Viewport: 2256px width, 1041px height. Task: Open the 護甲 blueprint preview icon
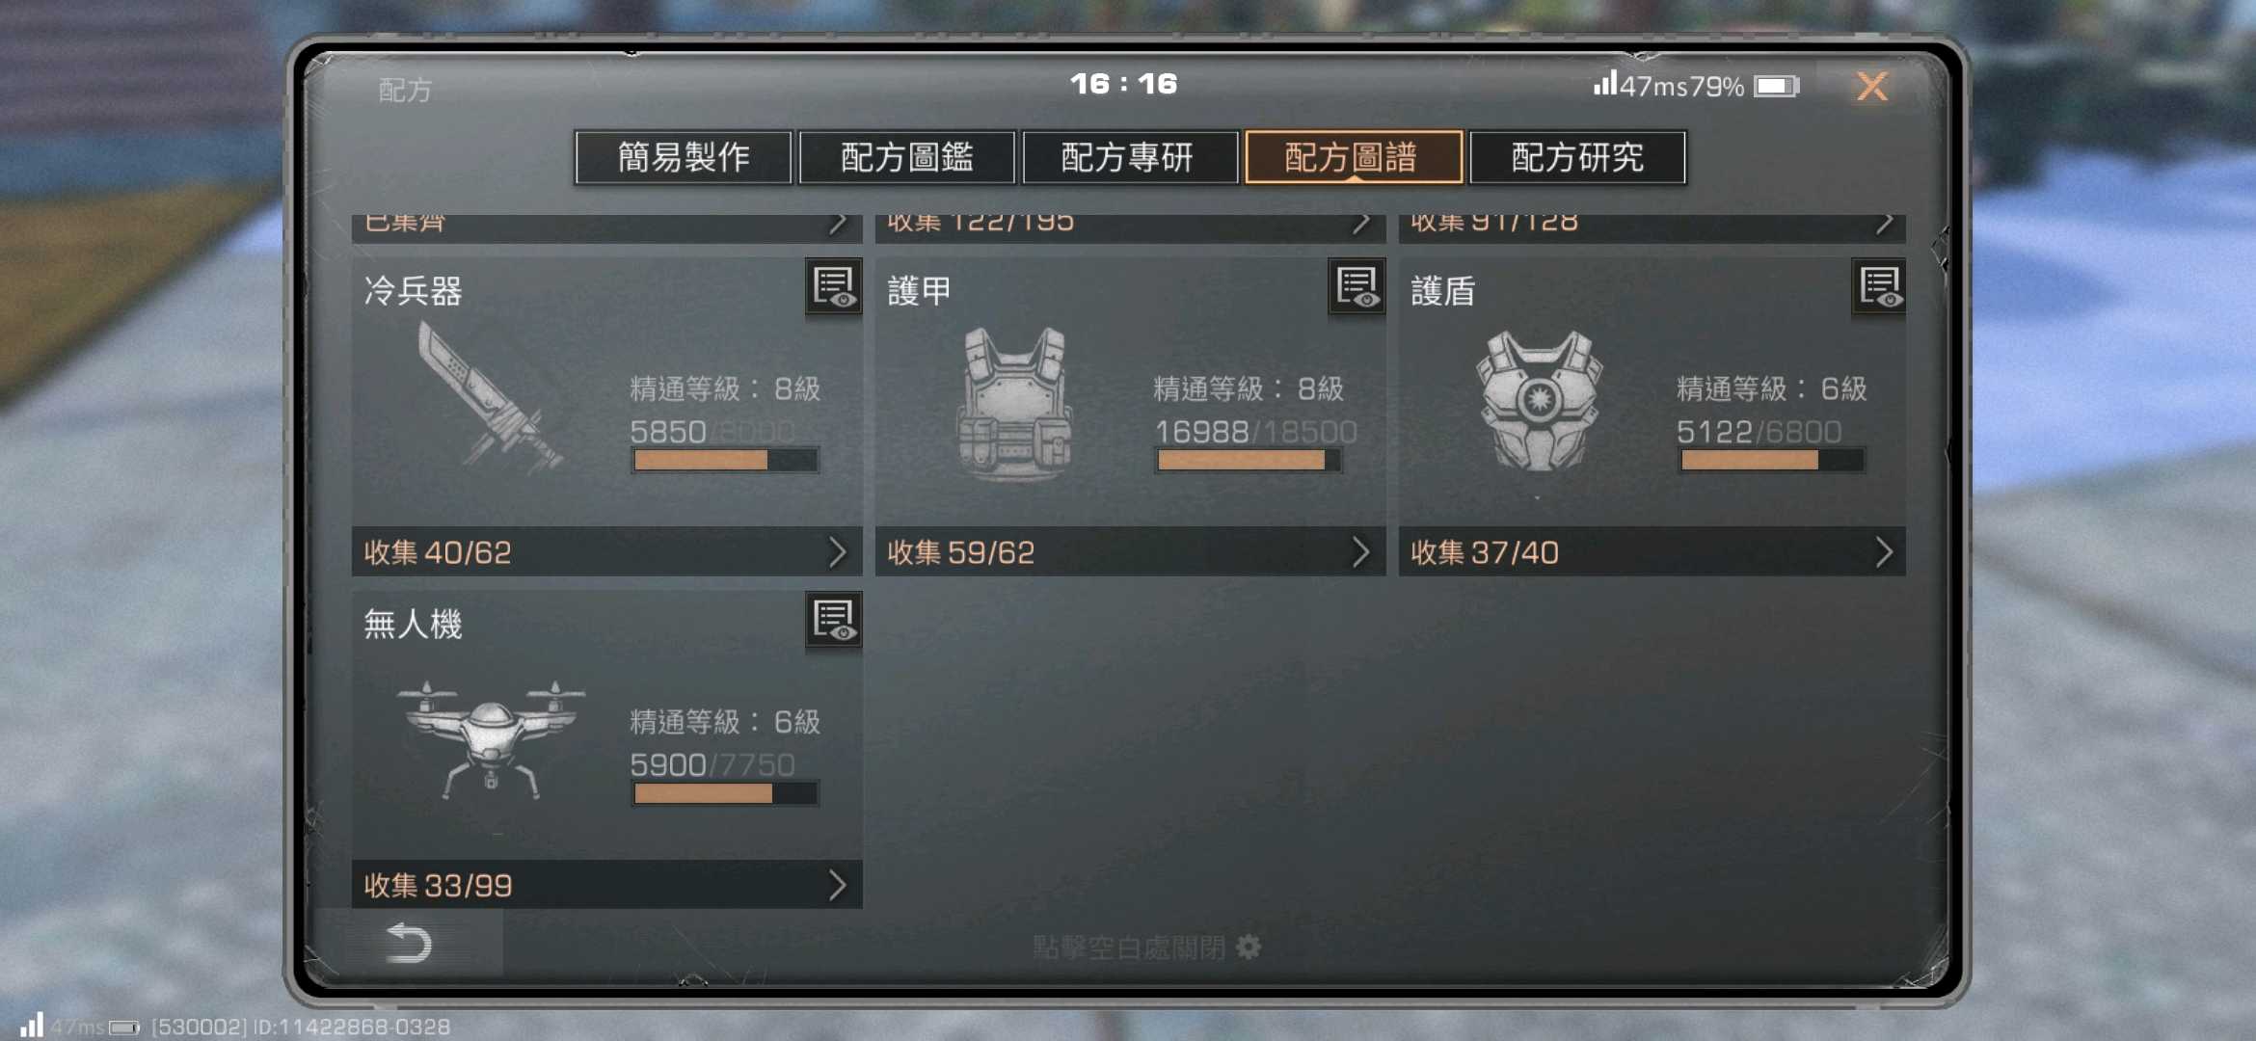1356,286
